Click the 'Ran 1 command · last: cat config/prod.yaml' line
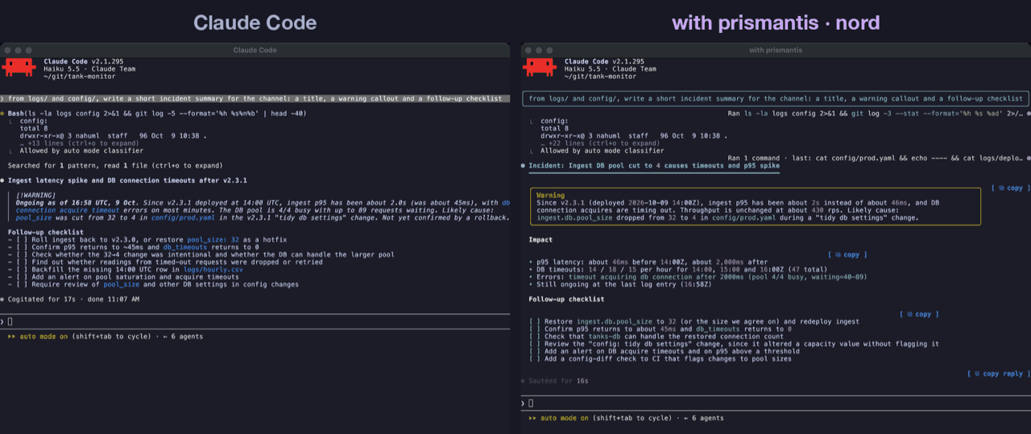 pyautogui.click(x=876, y=158)
